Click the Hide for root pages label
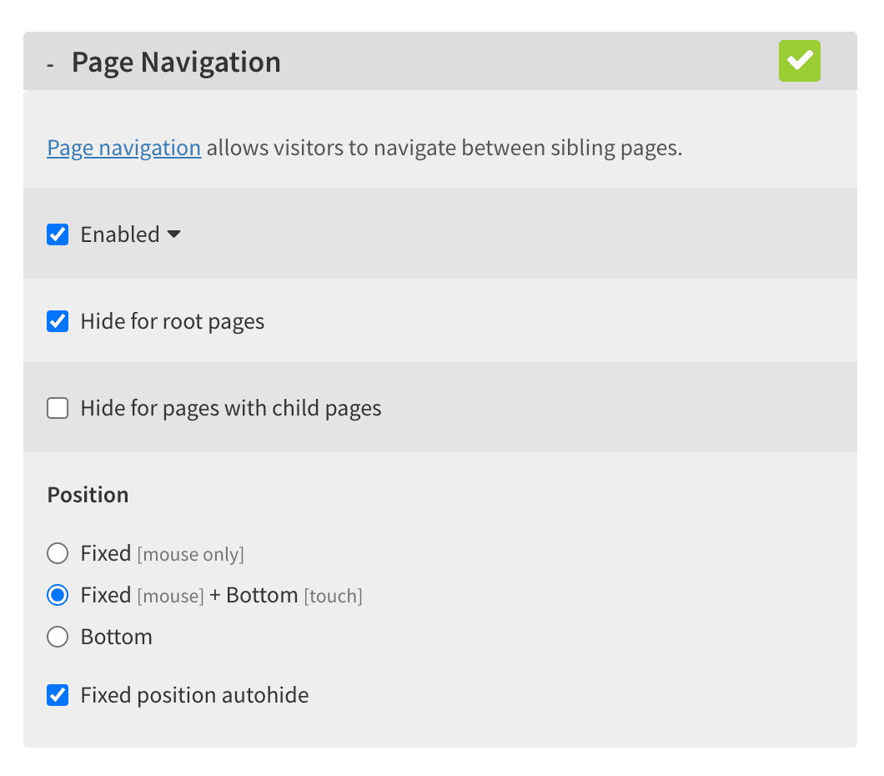The width and height of the screenshot is (884, 776). (x=173, y=322)
